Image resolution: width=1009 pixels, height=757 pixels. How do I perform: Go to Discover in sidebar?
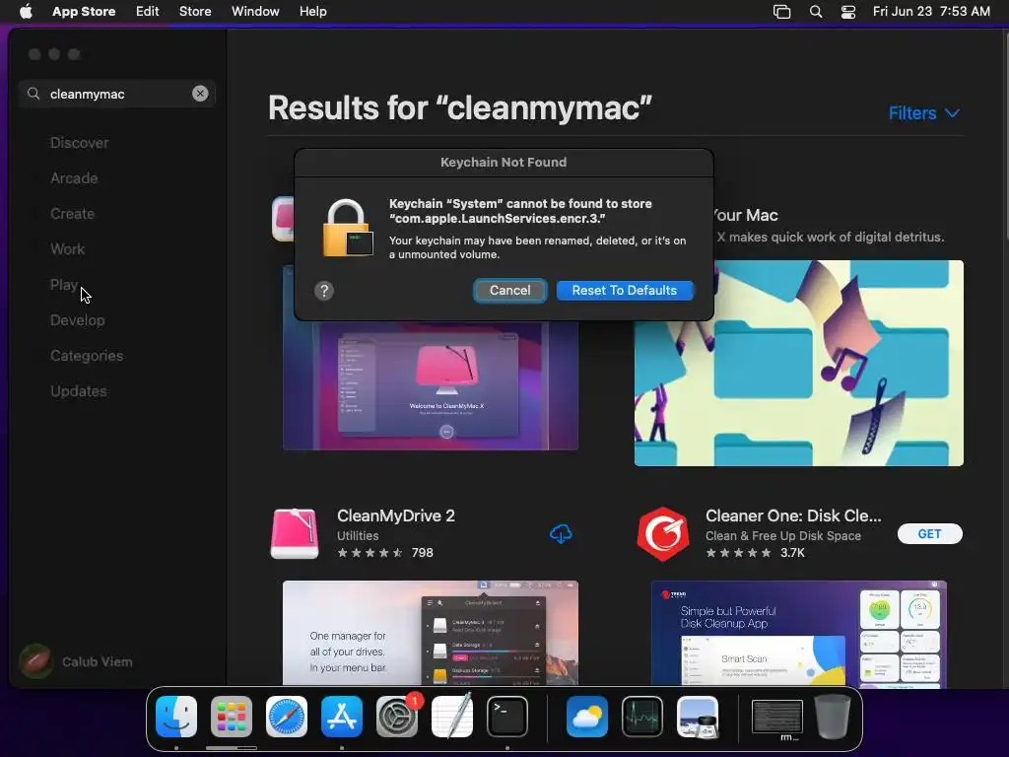pos(79,143)
